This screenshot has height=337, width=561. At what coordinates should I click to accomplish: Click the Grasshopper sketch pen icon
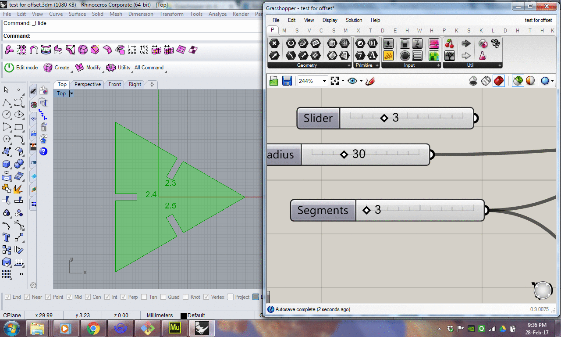tap(370, 81)
